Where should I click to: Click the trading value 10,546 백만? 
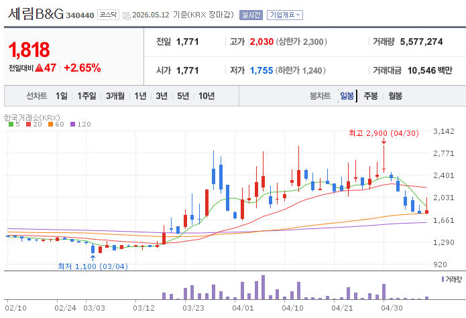(430, 70)
